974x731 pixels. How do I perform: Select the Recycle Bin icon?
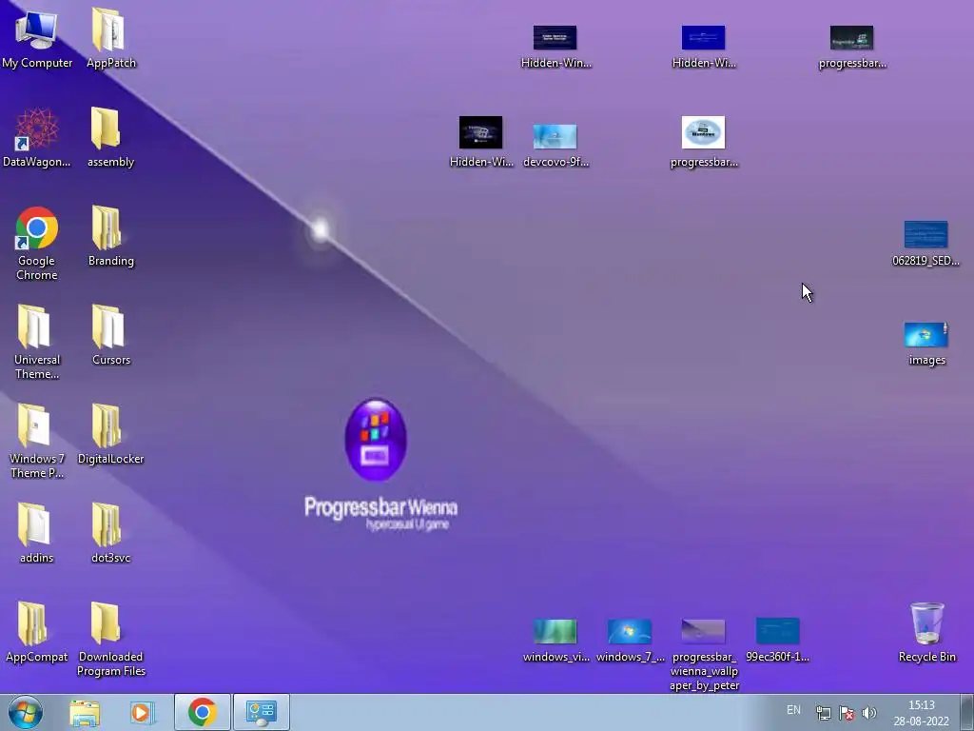click(x=926, y=632)
